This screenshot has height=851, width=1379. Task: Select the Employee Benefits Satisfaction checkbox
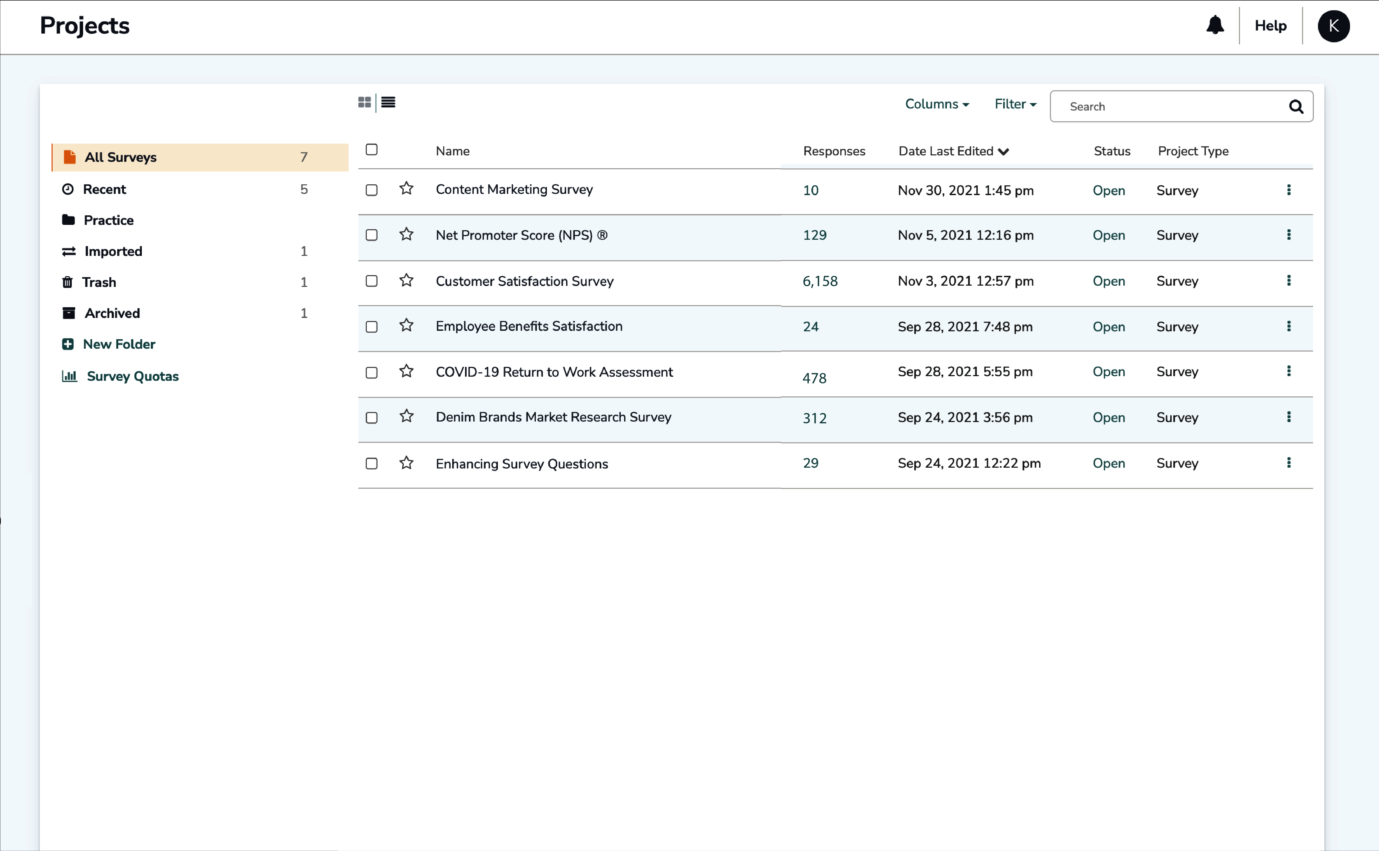pyautogui.click(x=371, y=327)
